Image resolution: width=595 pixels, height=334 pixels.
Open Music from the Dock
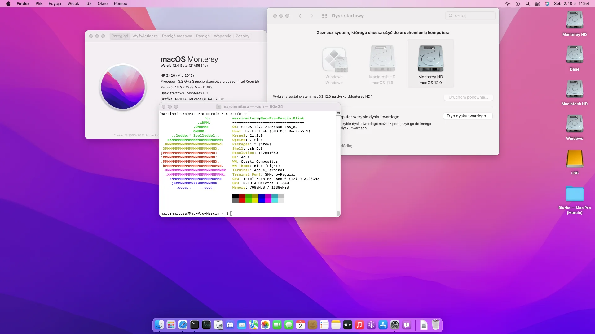(359, 325)
